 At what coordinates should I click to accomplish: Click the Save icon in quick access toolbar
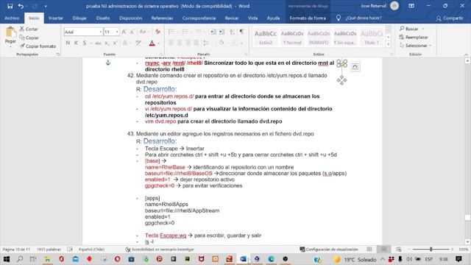tap(10, 6)
